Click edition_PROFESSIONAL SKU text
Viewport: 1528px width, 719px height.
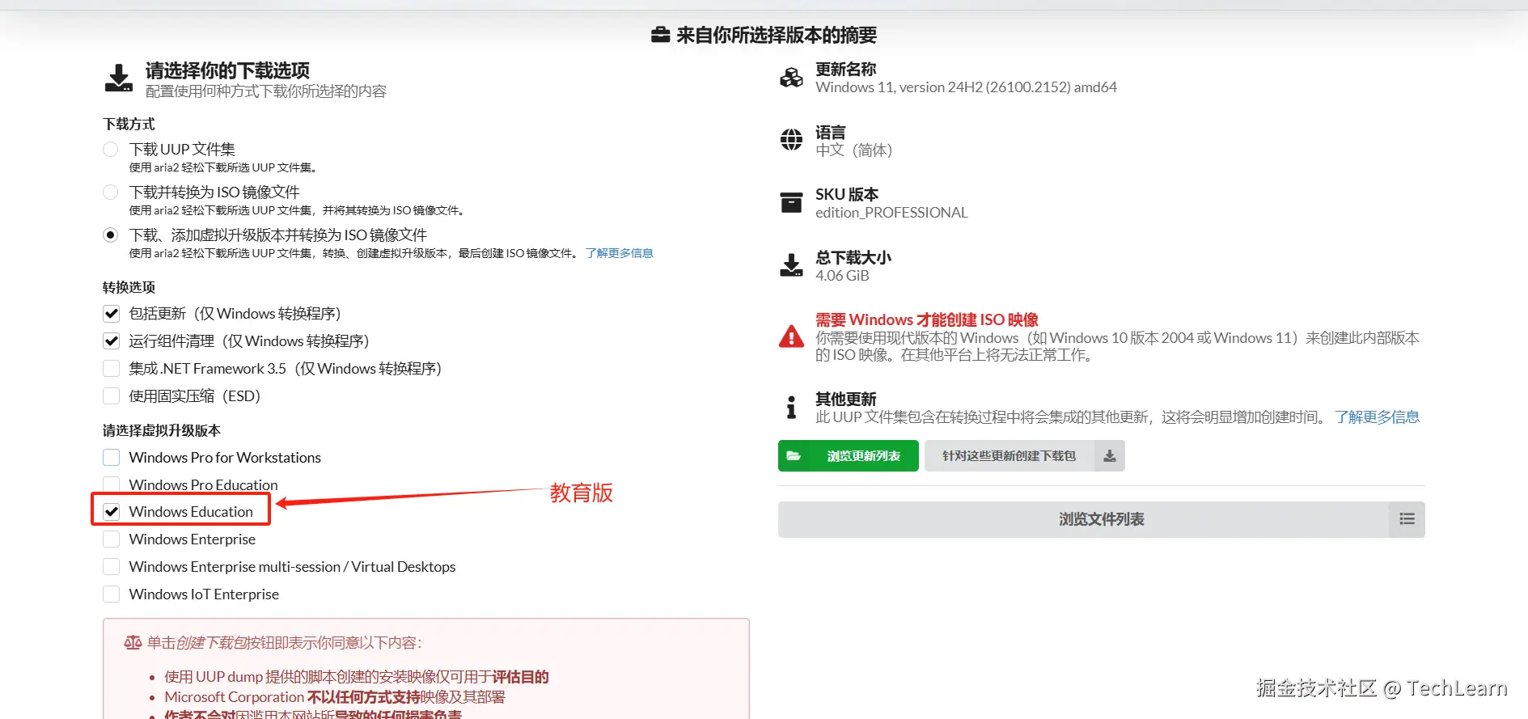(x=891, y=213)
